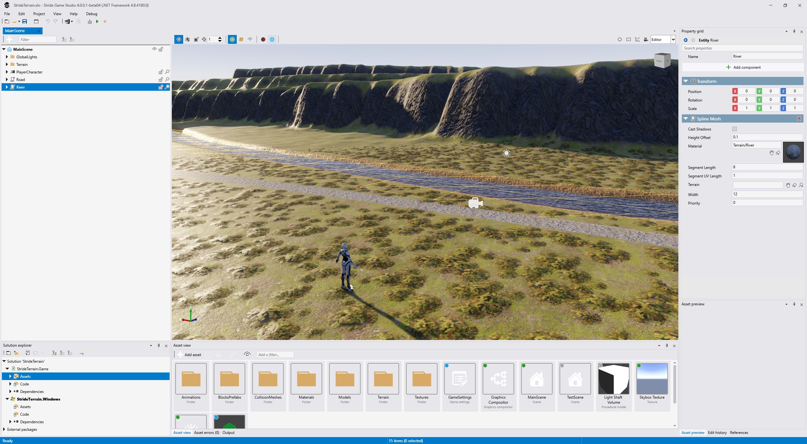Select the scale gizmo tool

pos(196,39)
